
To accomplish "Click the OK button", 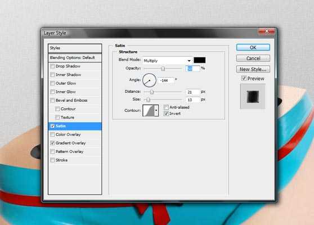I will (253, 47).
